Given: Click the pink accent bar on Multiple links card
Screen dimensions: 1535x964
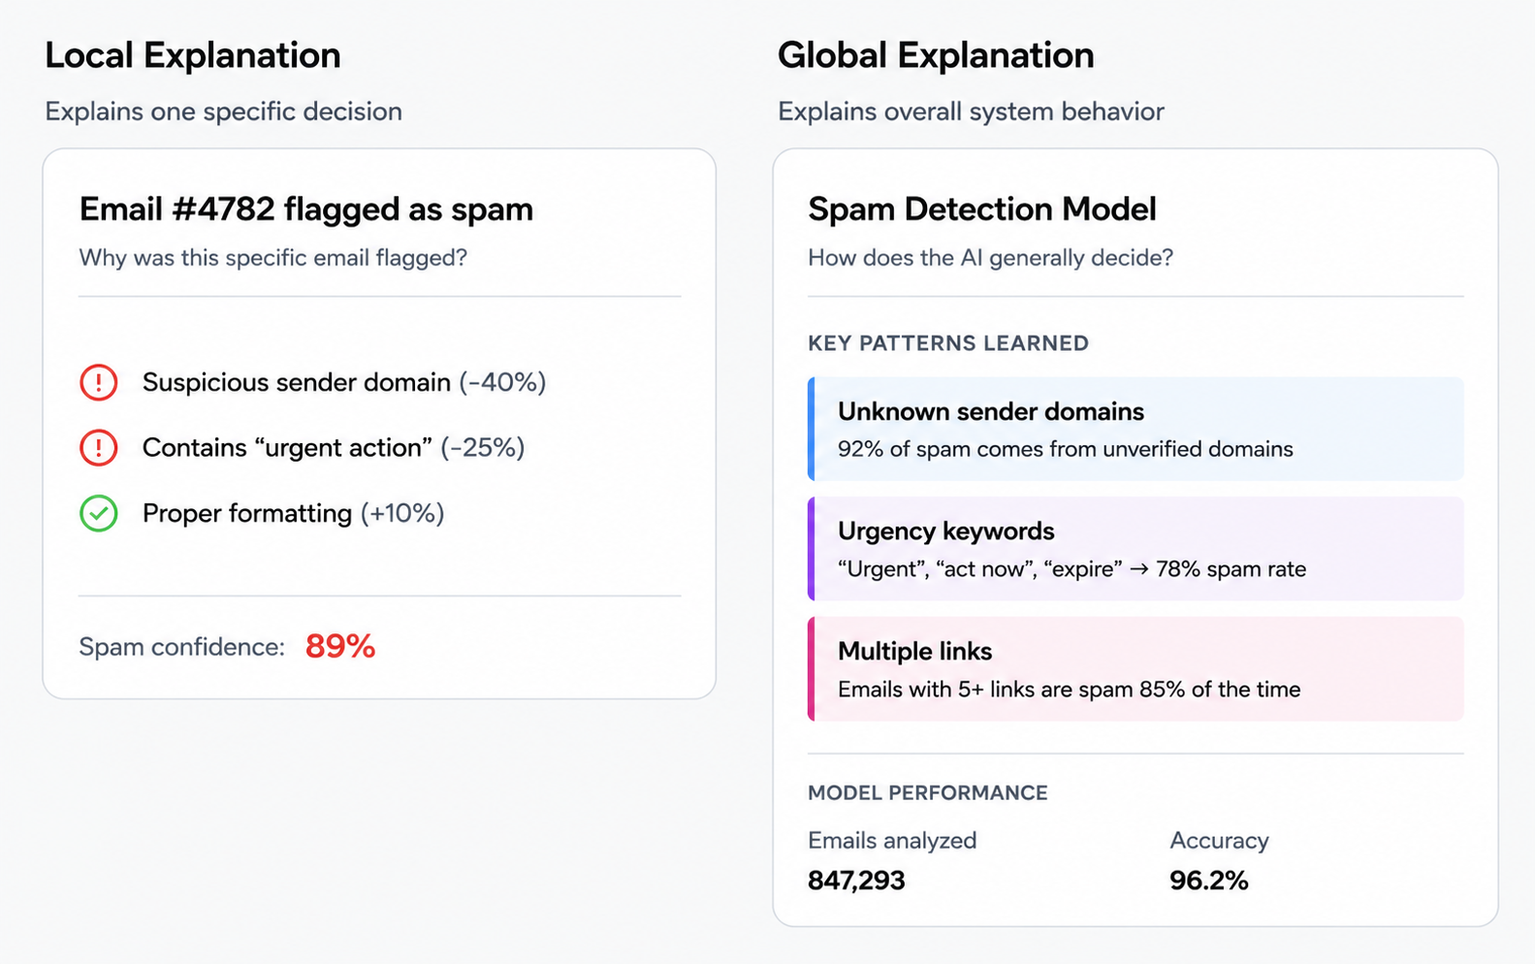Looking at the screenshot, I should click(x=812, y=669).
